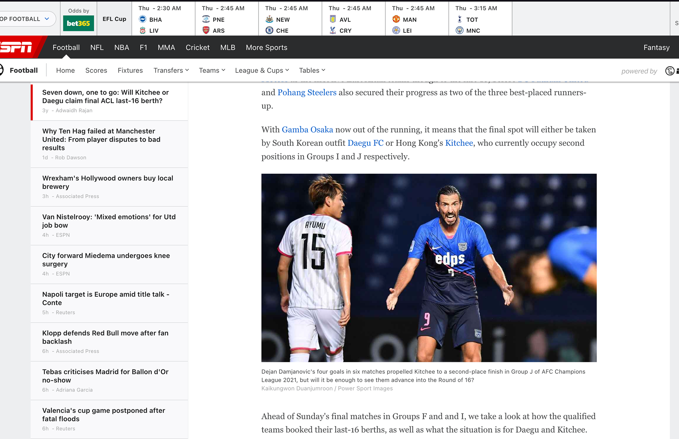Click the Liverpool club crest
Viewport: 679px width, 439px height.
(x=143, y=30)
